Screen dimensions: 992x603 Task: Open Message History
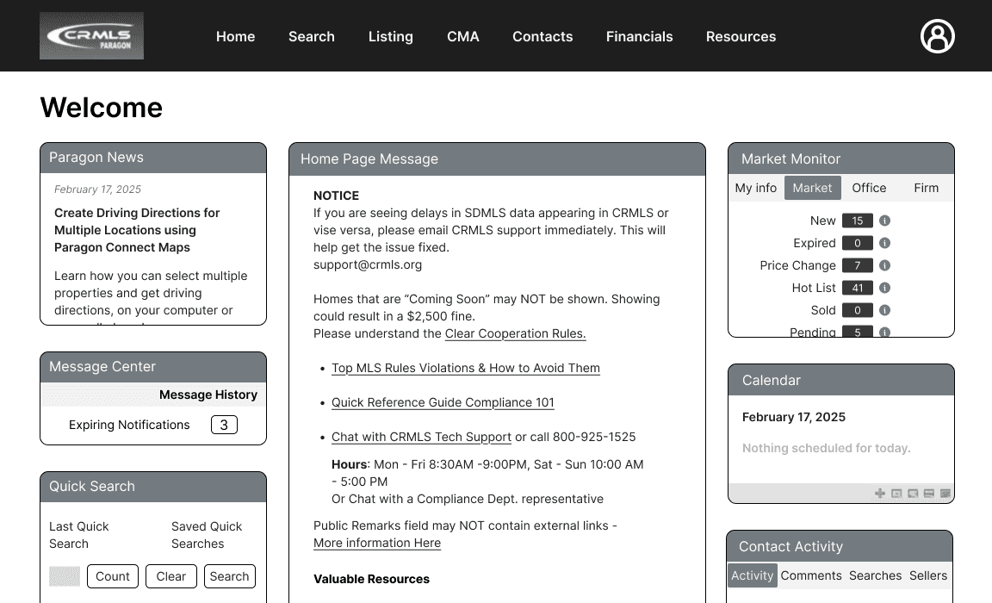(x=208, y=395)
